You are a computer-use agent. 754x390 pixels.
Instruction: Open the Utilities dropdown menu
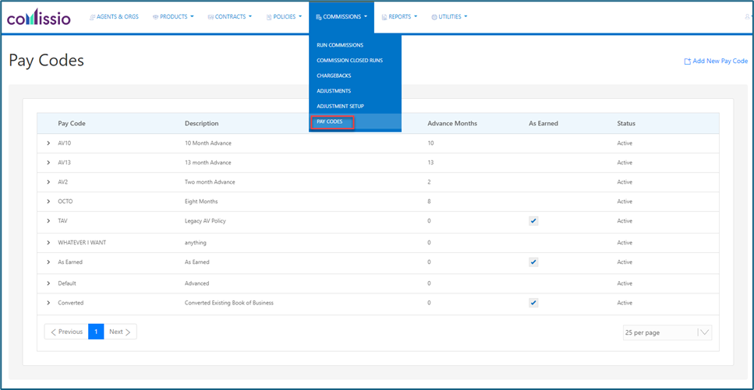coord(450,17)
